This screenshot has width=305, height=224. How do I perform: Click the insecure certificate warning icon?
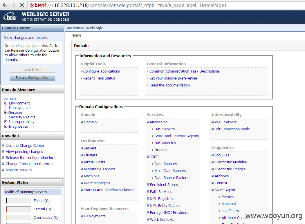pyautogui.click(x=32, y=5)
